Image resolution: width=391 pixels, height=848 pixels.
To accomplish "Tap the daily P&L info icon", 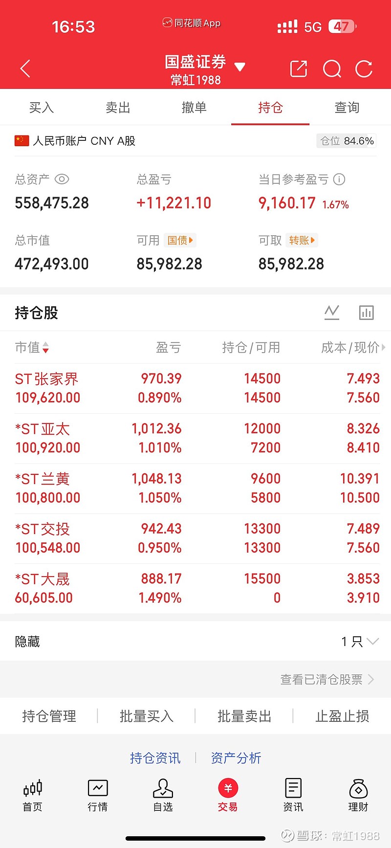I will (x=339, y=179).
